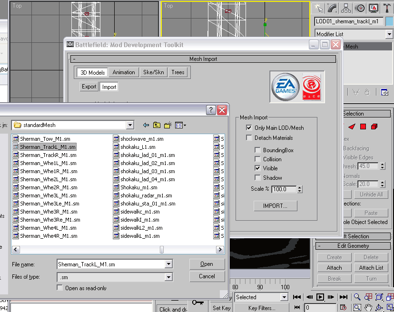Go to start of animation
The image size is (394, 312).
click(297, 297)
